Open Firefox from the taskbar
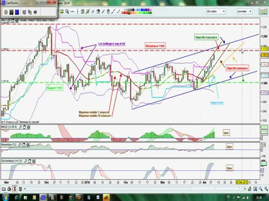Viewport: 269px width, 201px height. coord(79,197)
